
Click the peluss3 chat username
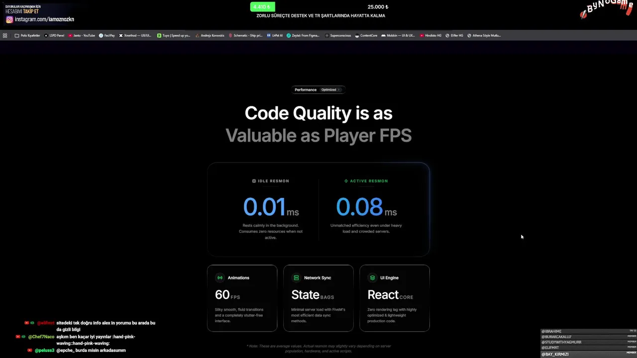[x=45, y=351]
